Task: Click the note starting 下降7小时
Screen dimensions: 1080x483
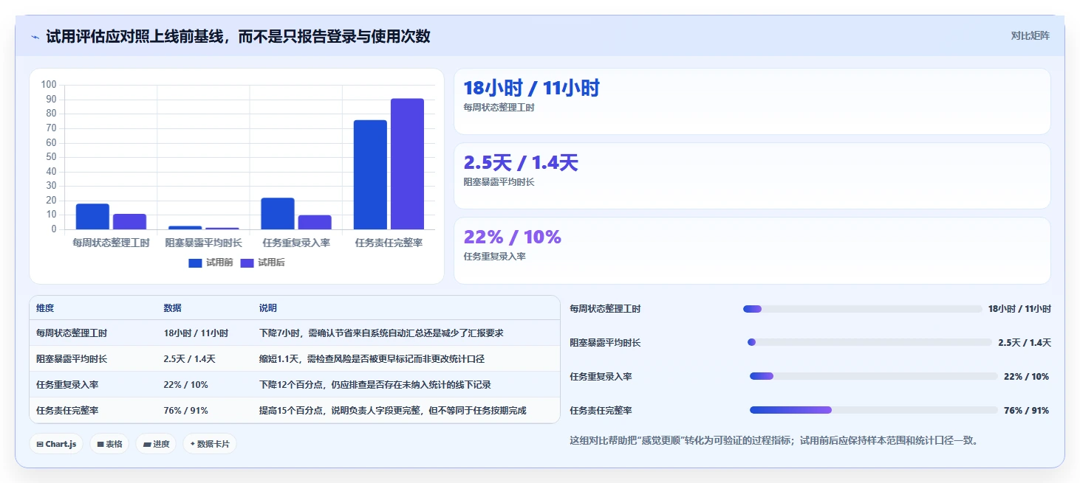Action: tap(381, 333)
